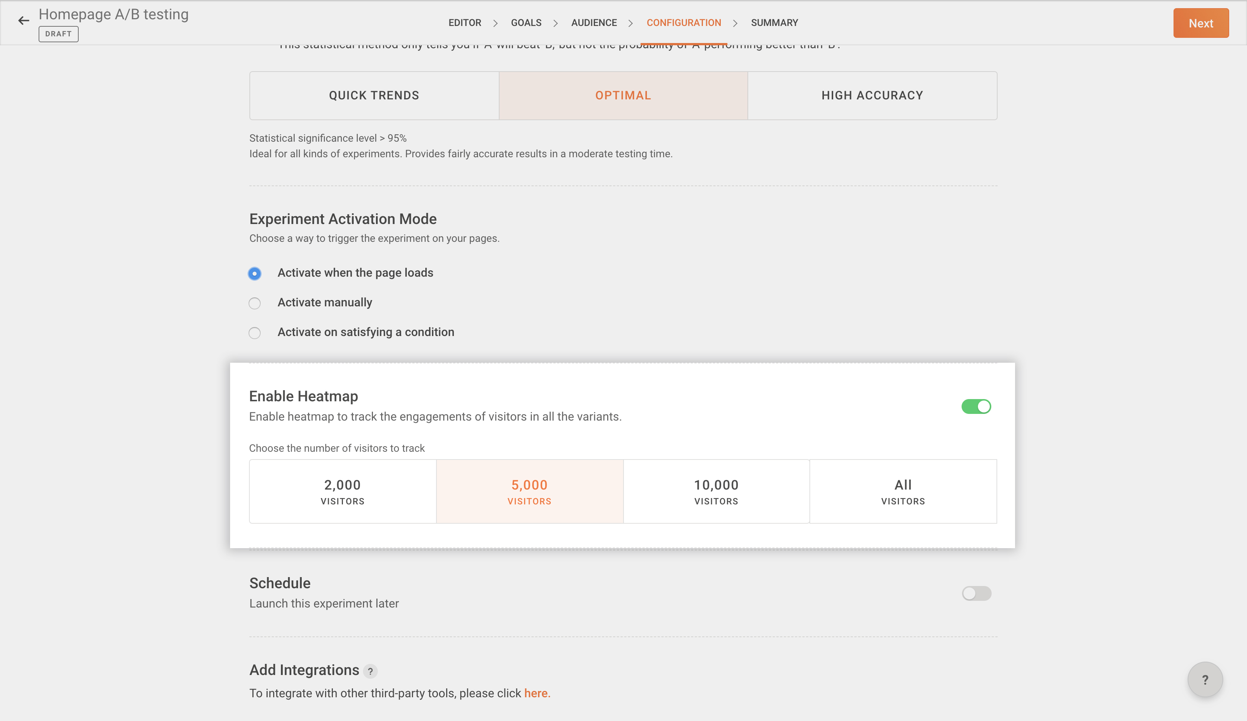Click the Add Integrations help tooltip icon

click(x=370, y=671)
